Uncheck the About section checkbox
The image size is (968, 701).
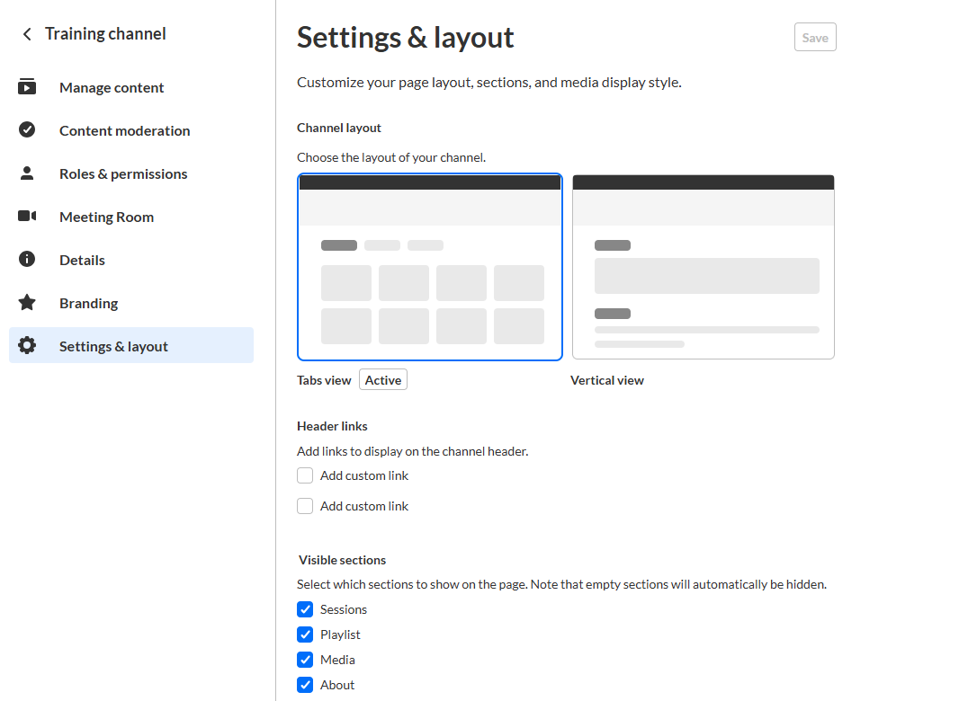(305, 685)
